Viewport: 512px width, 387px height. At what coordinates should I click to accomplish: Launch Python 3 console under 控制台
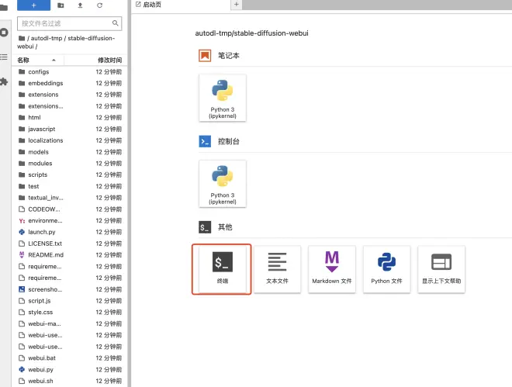pos(223,184)
